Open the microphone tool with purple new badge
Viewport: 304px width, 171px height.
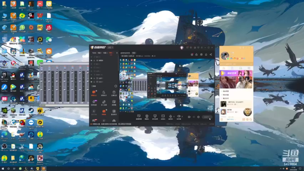click(x=94, y=102)
